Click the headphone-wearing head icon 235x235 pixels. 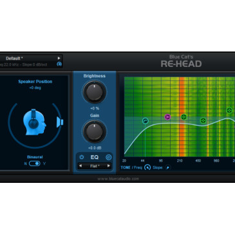(x=34, y=122)
